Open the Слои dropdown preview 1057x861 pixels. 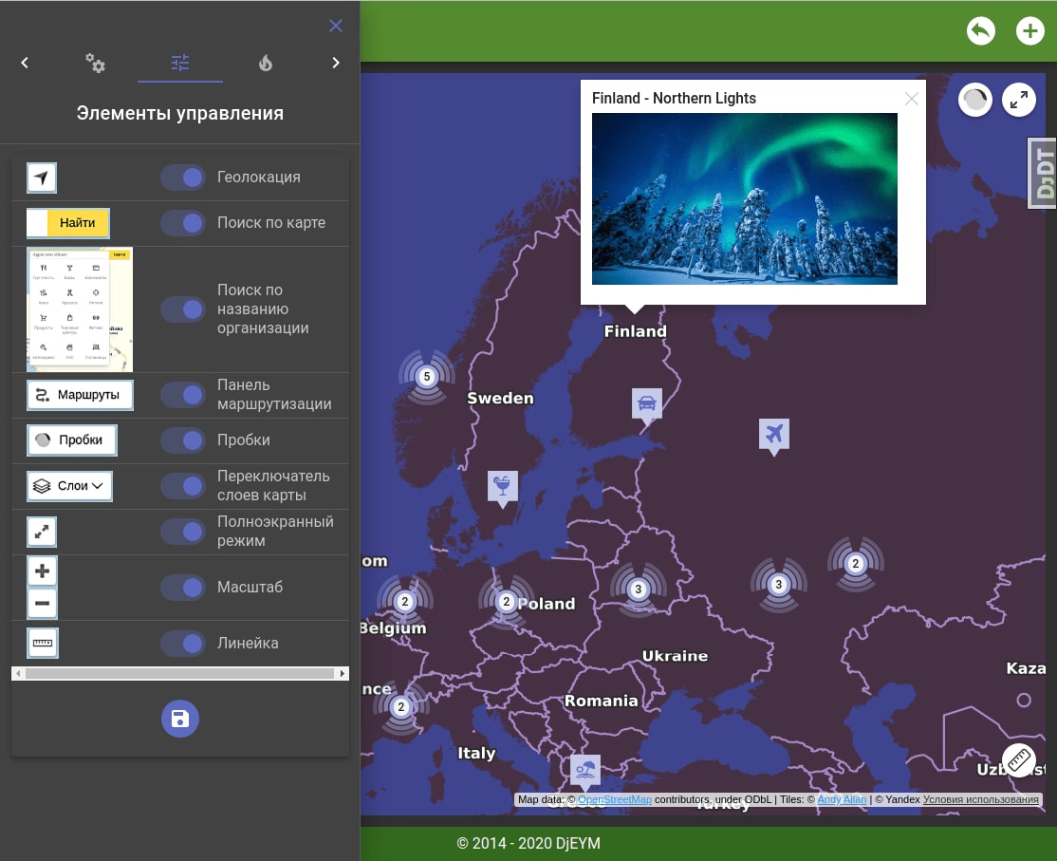(x=69, y=486)
